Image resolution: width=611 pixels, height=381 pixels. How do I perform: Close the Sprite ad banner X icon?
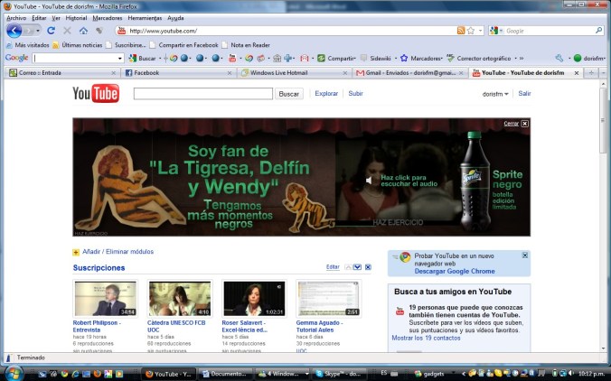pos(525,123)
